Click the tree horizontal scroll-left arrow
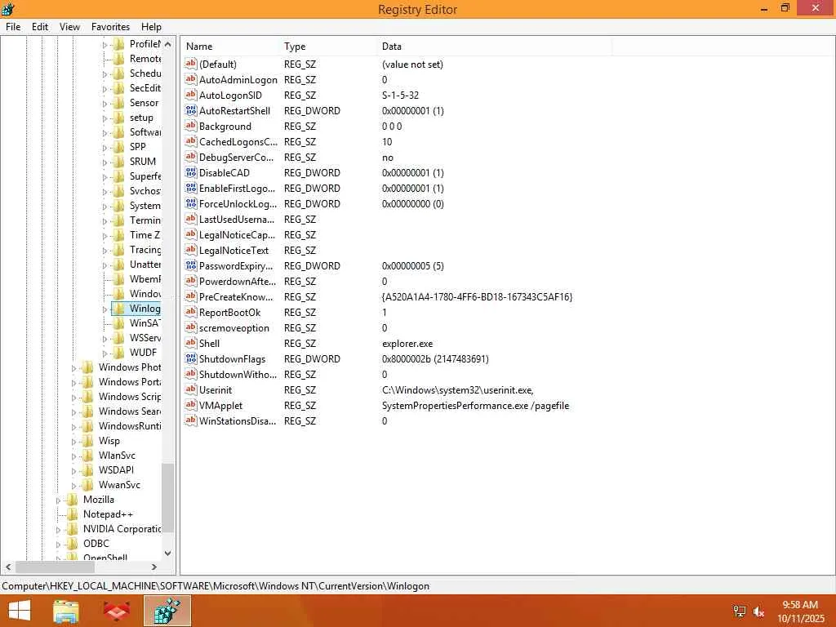The width and height of the screenshot is (836, 627). coord(8,567)
